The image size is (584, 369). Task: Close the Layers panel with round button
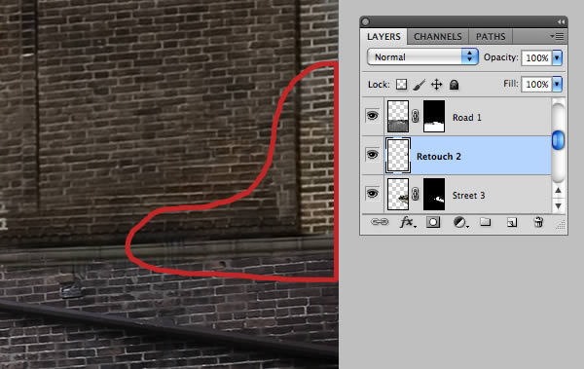click(365, 22)
